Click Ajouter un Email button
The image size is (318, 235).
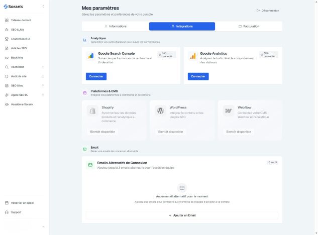[182, 215]
